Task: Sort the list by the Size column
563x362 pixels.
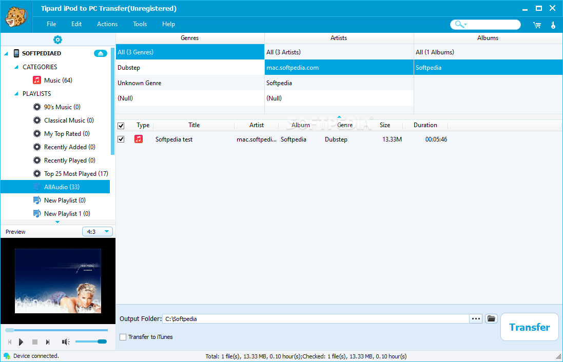Action: [x=385, y=125]
